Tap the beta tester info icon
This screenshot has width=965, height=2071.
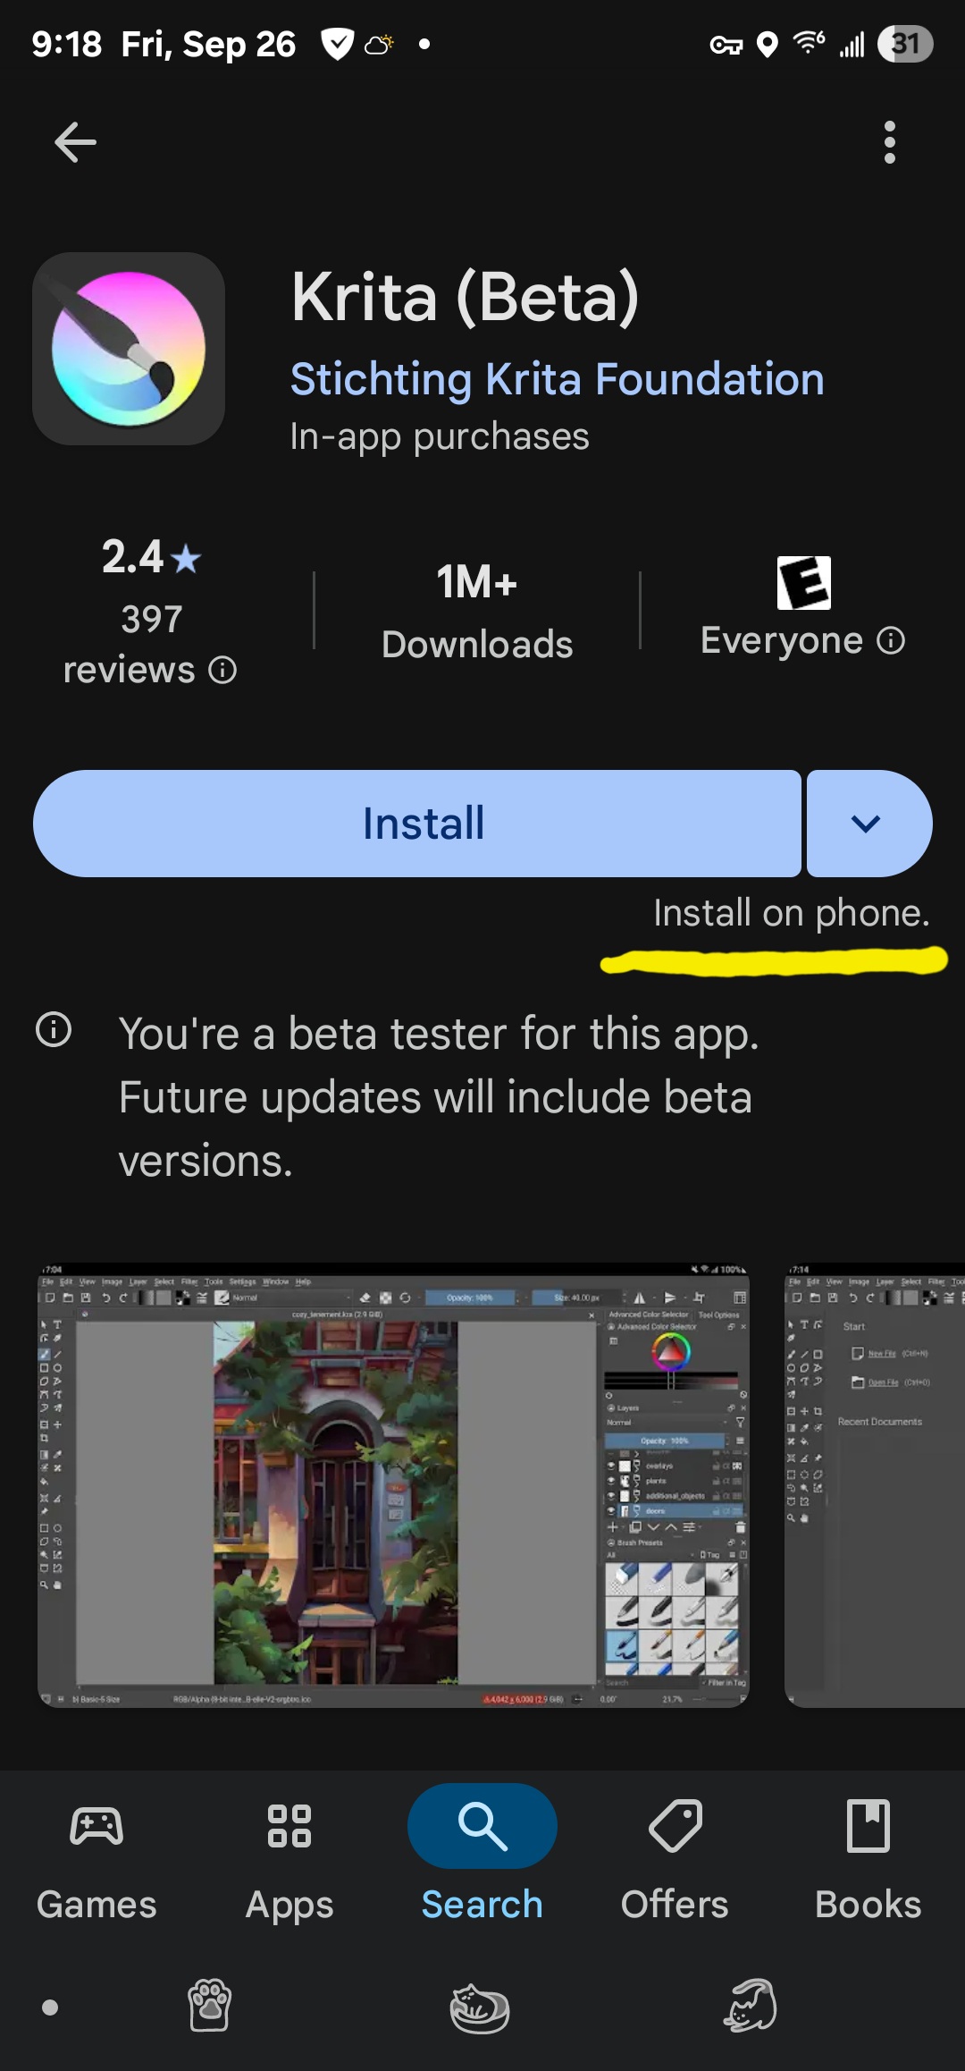point(54,1029)
